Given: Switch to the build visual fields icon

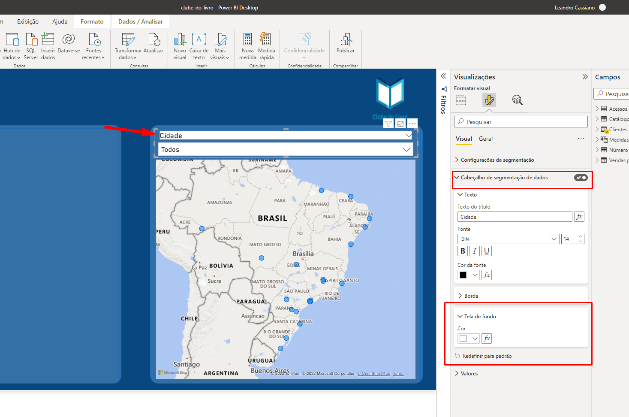Looking at the screenshot, I should pos(461,100).
